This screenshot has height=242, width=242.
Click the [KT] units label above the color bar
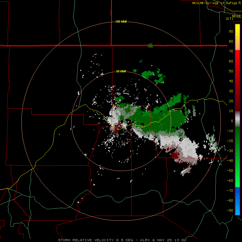pos(230,19)
